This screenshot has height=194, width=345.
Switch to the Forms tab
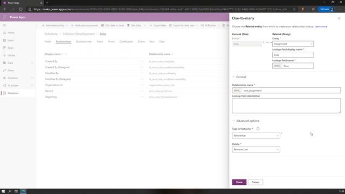pyautogui.click(x=111, y=41)
